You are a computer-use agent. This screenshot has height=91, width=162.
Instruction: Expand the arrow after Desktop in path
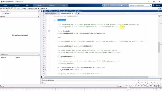(46, 8)
